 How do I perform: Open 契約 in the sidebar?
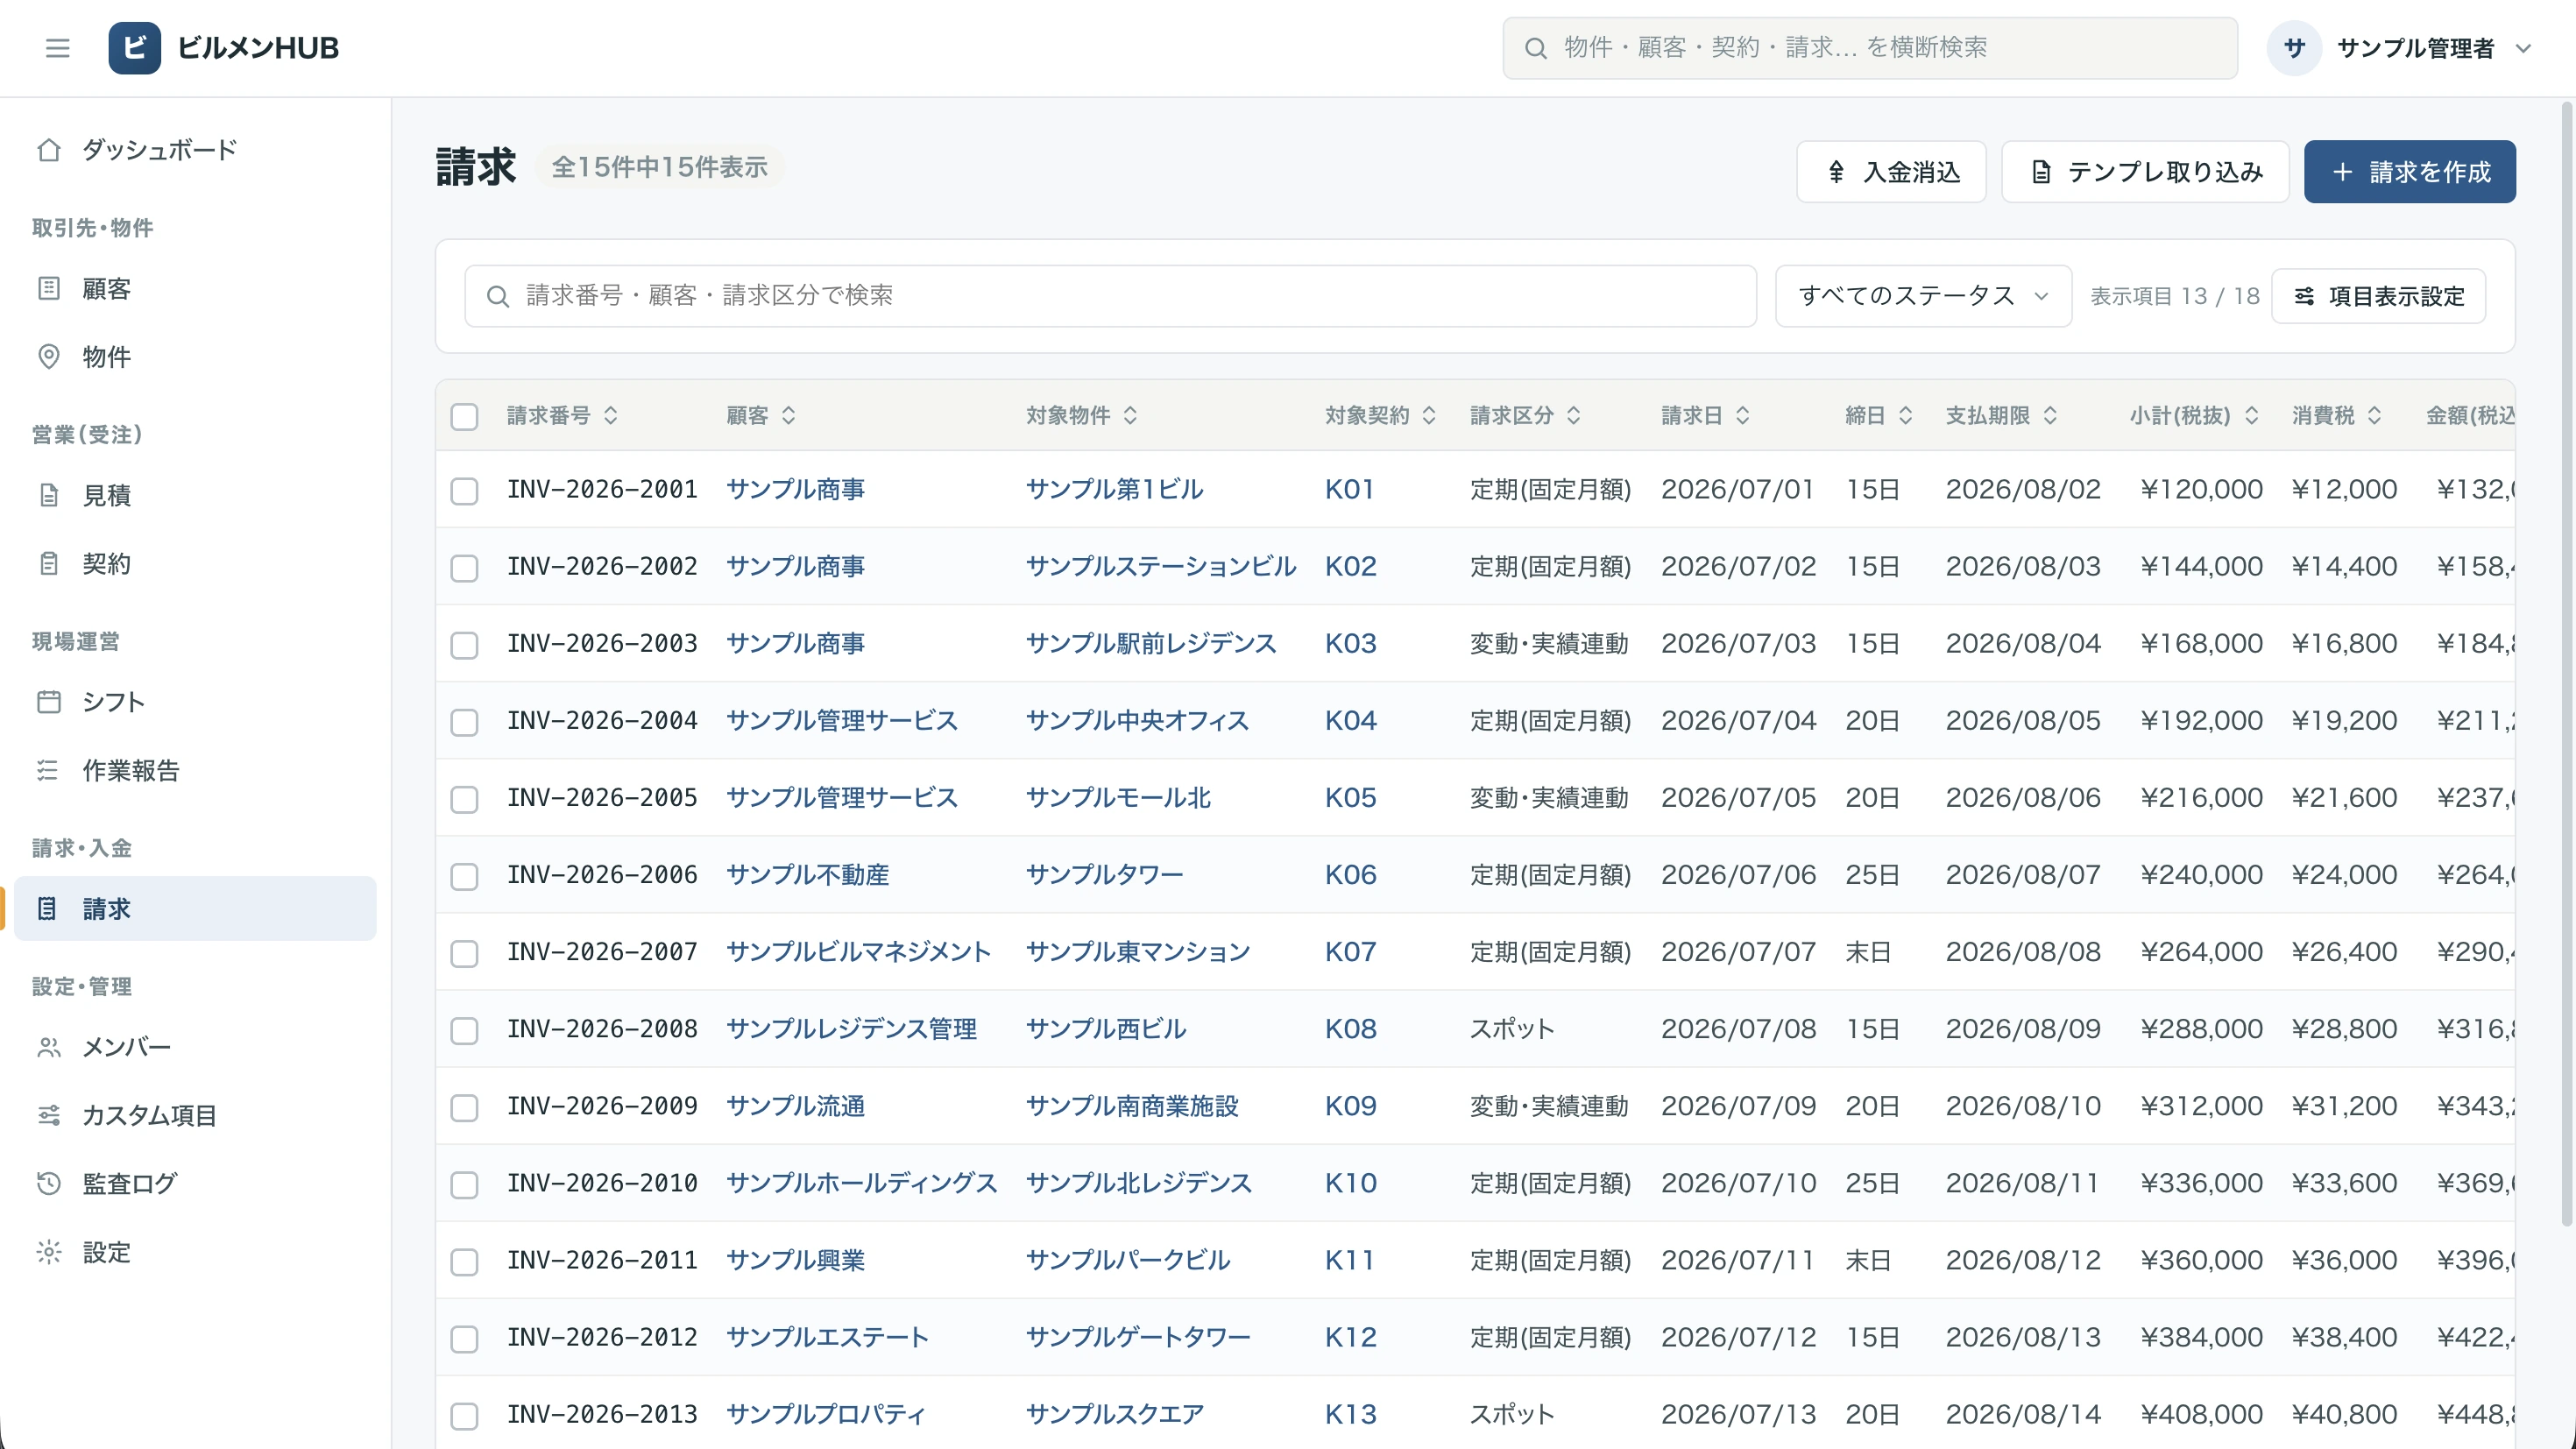(x=195, y=564)
